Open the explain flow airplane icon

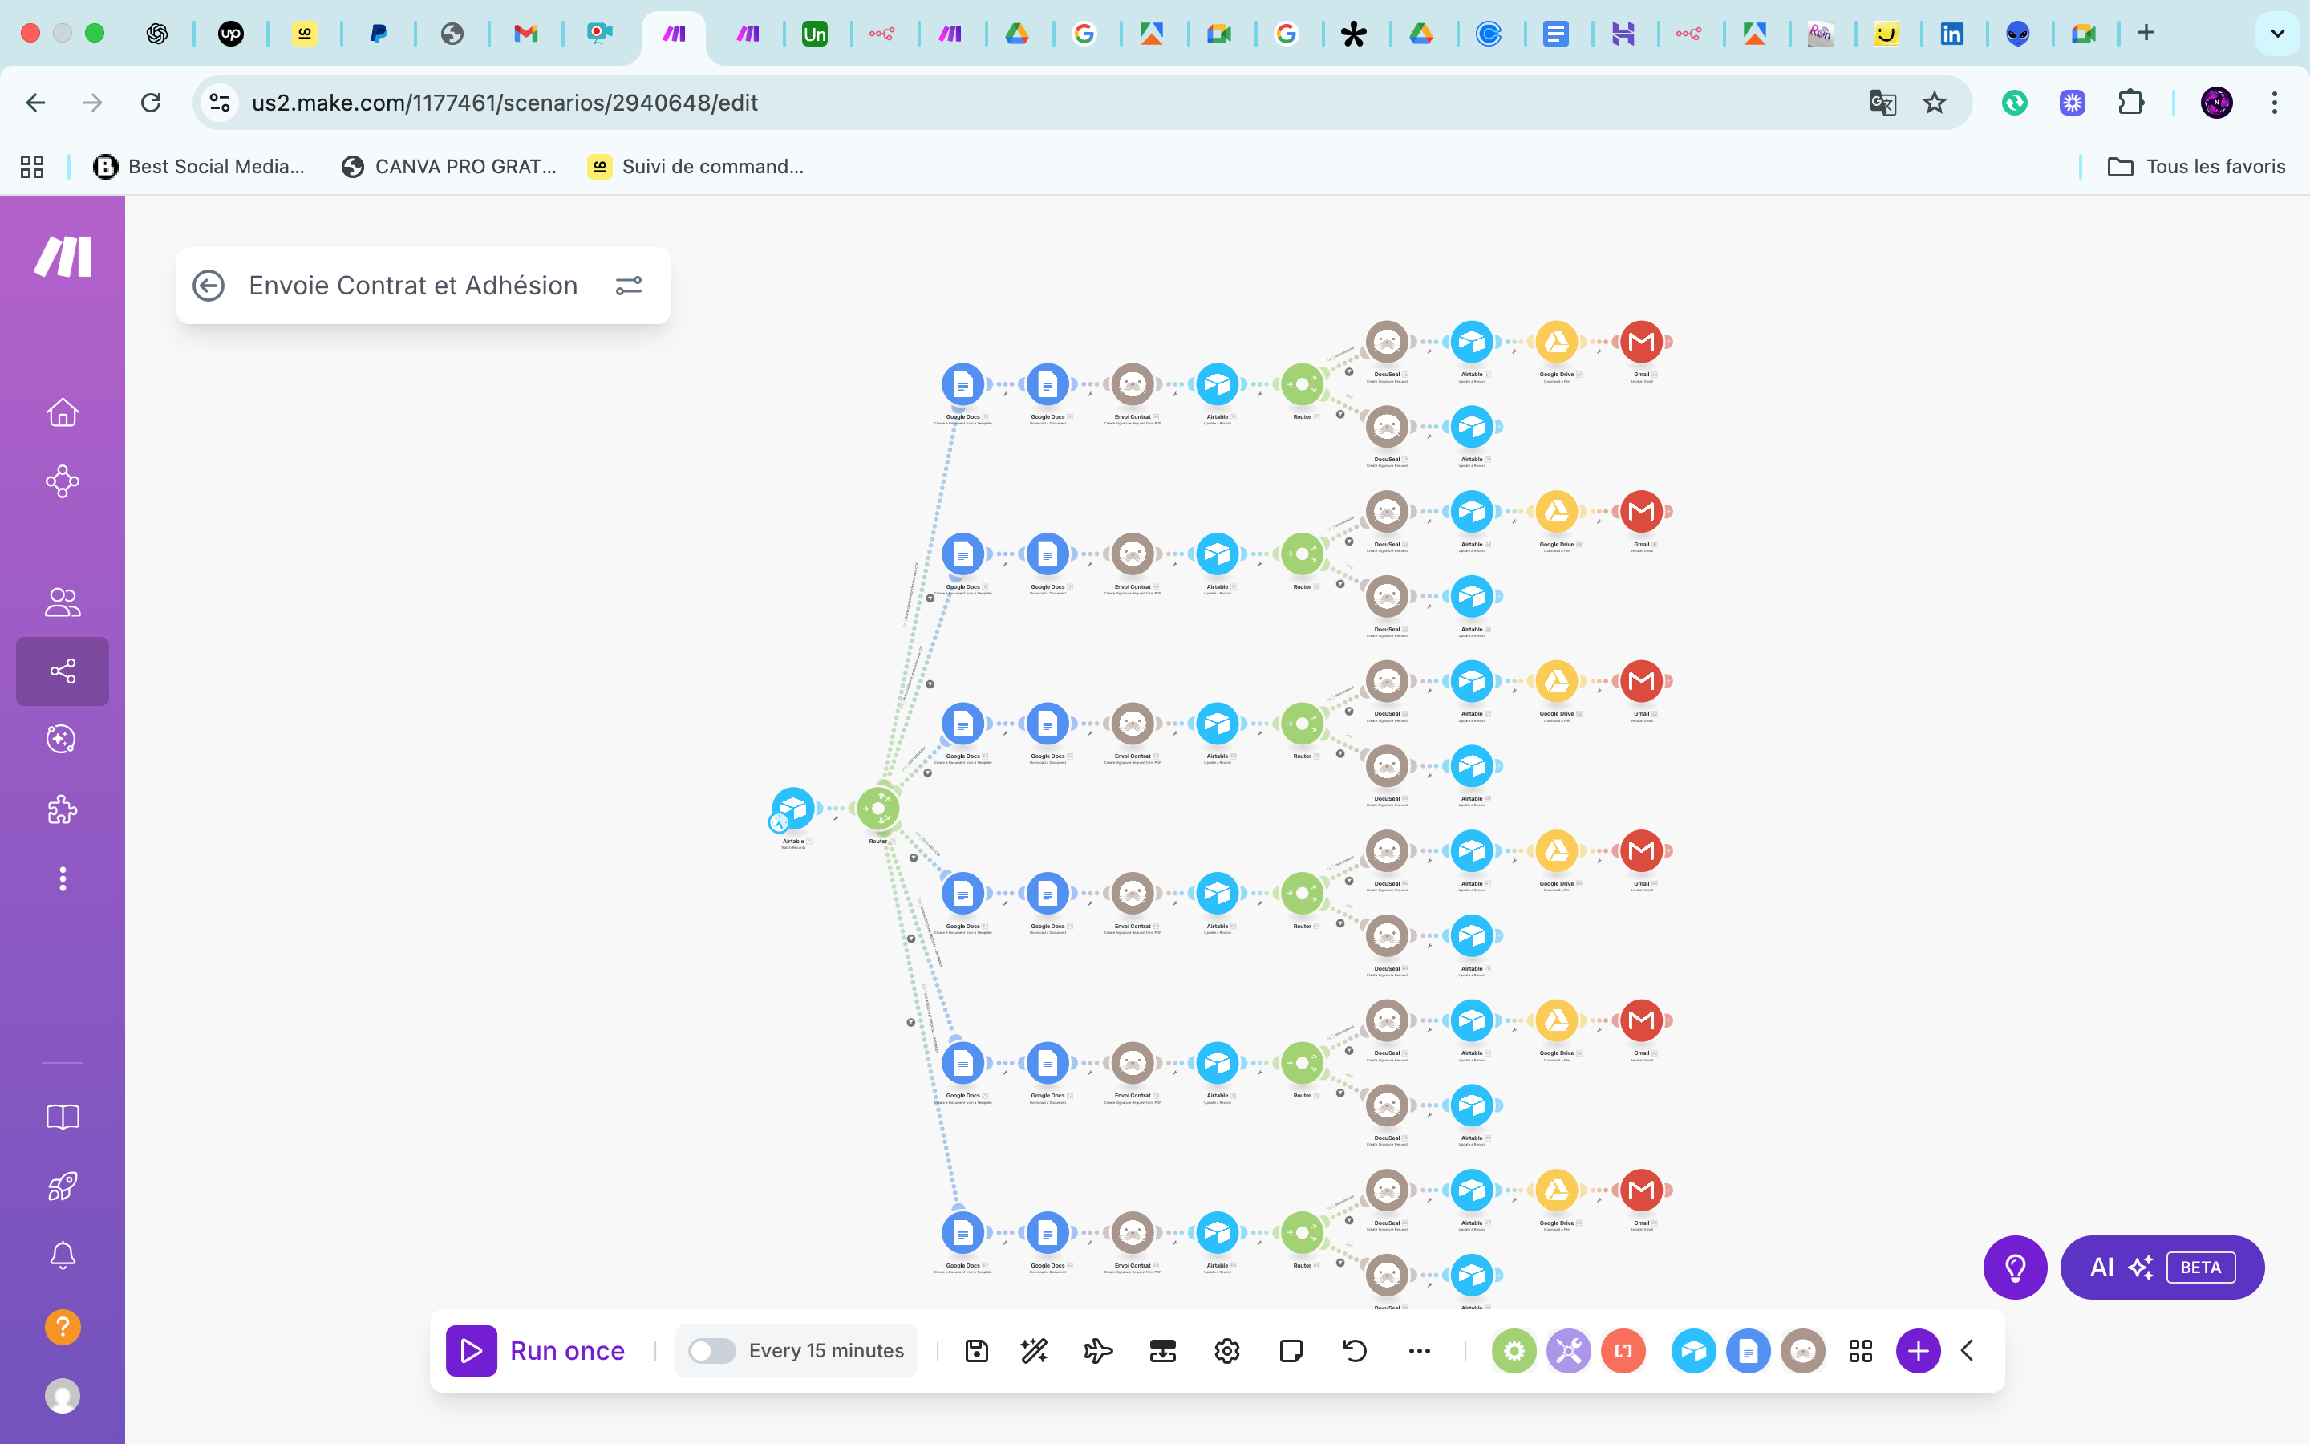click(1098, 1350)
